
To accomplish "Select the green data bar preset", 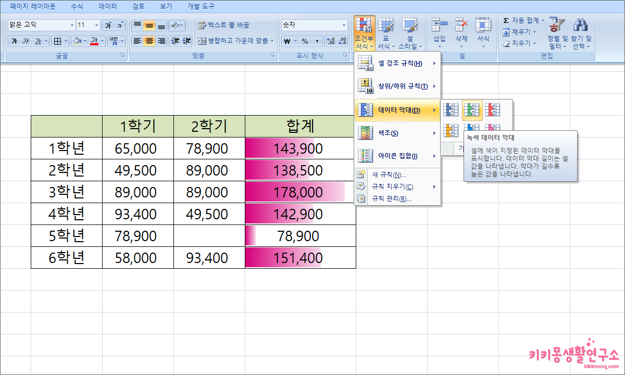I will pos(472,110).
